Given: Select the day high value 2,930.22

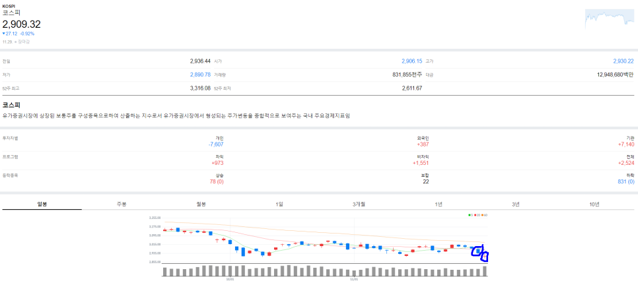Looking at the screenshot, I should [x=623, y=61].
